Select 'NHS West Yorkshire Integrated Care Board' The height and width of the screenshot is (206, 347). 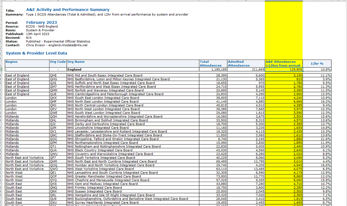coord(133,169)
